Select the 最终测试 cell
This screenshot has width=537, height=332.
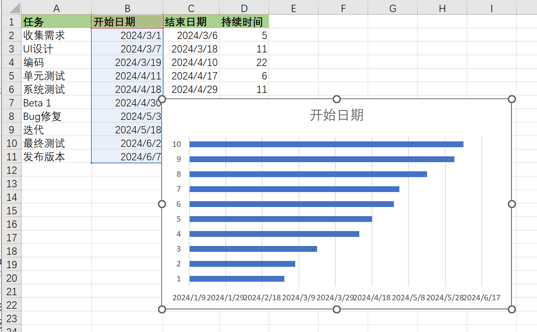pos(56,143)
